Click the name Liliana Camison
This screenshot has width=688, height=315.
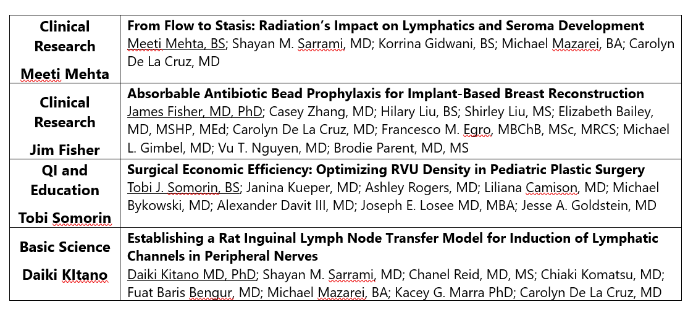click(x=531, y=188)
